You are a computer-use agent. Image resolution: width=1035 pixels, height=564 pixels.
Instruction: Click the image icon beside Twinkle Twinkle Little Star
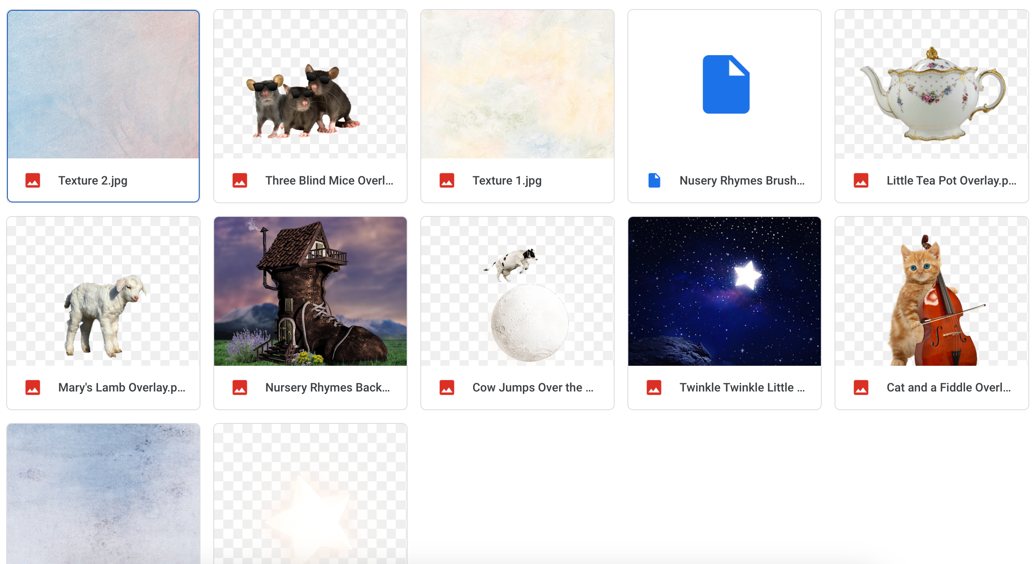click(654, 387)
